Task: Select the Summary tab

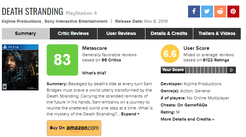Action: [25, 34]
